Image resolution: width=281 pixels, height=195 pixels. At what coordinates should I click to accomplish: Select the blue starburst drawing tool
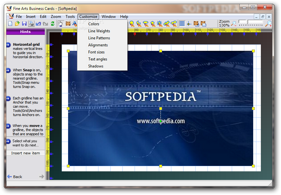click(x=160, y=23)
